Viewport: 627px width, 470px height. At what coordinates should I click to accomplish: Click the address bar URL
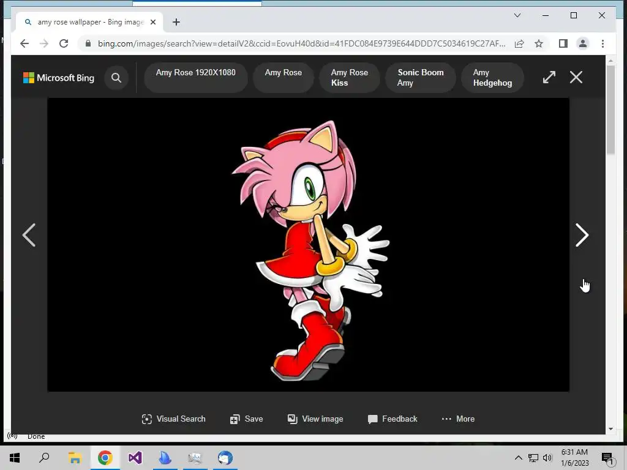coord(301,43)
